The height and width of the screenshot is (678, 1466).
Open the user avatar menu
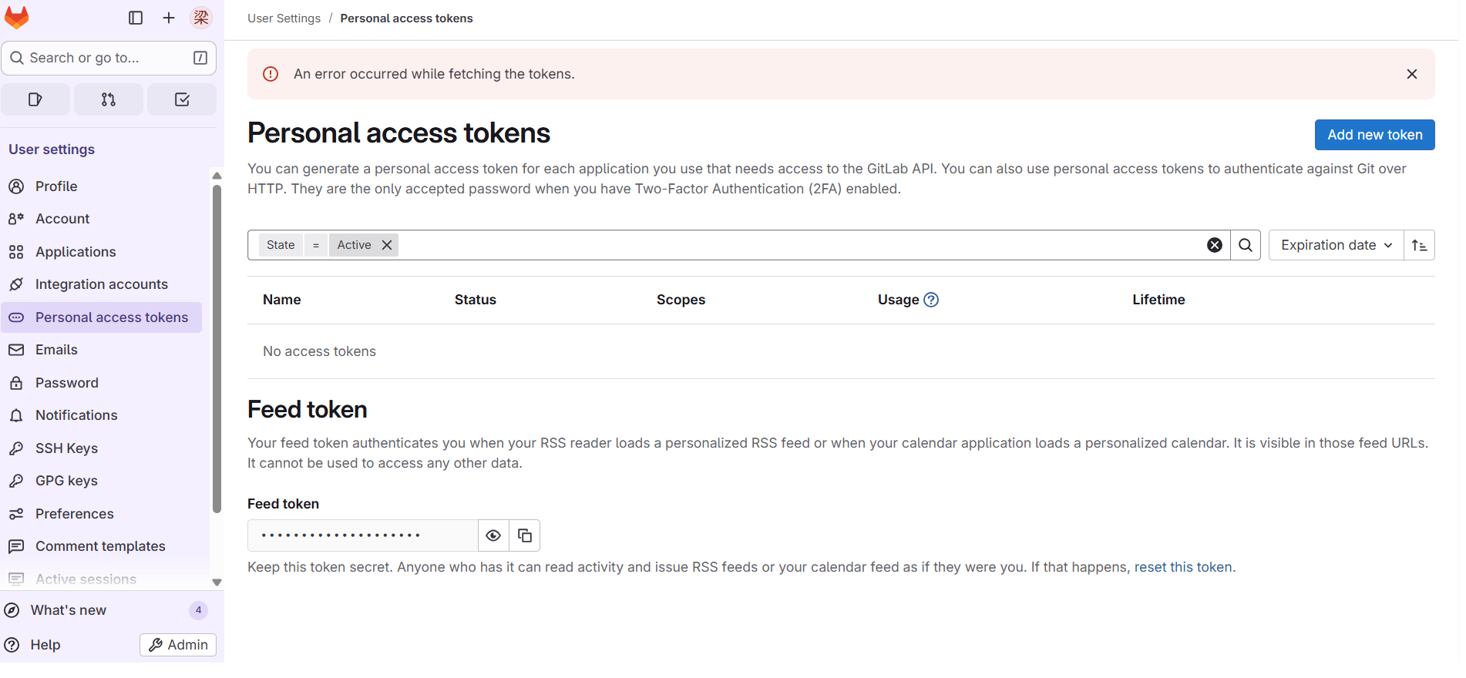pyautogui.click(x=201, y=18)
